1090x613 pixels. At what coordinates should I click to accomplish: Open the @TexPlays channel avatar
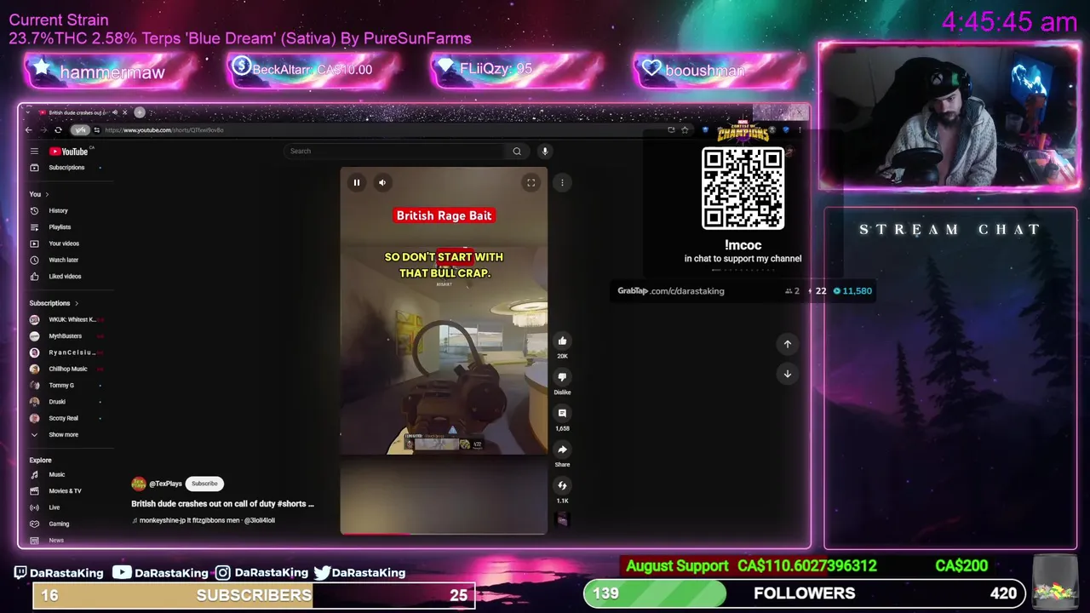click(x=139, y=484)
